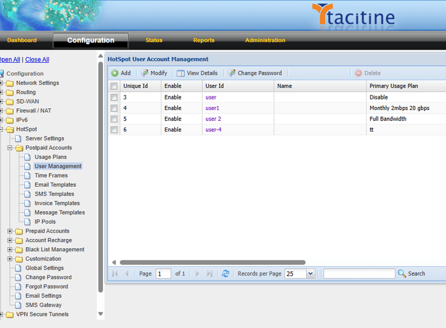Sort by Primary Usage Plan column header

coord(406,86)
